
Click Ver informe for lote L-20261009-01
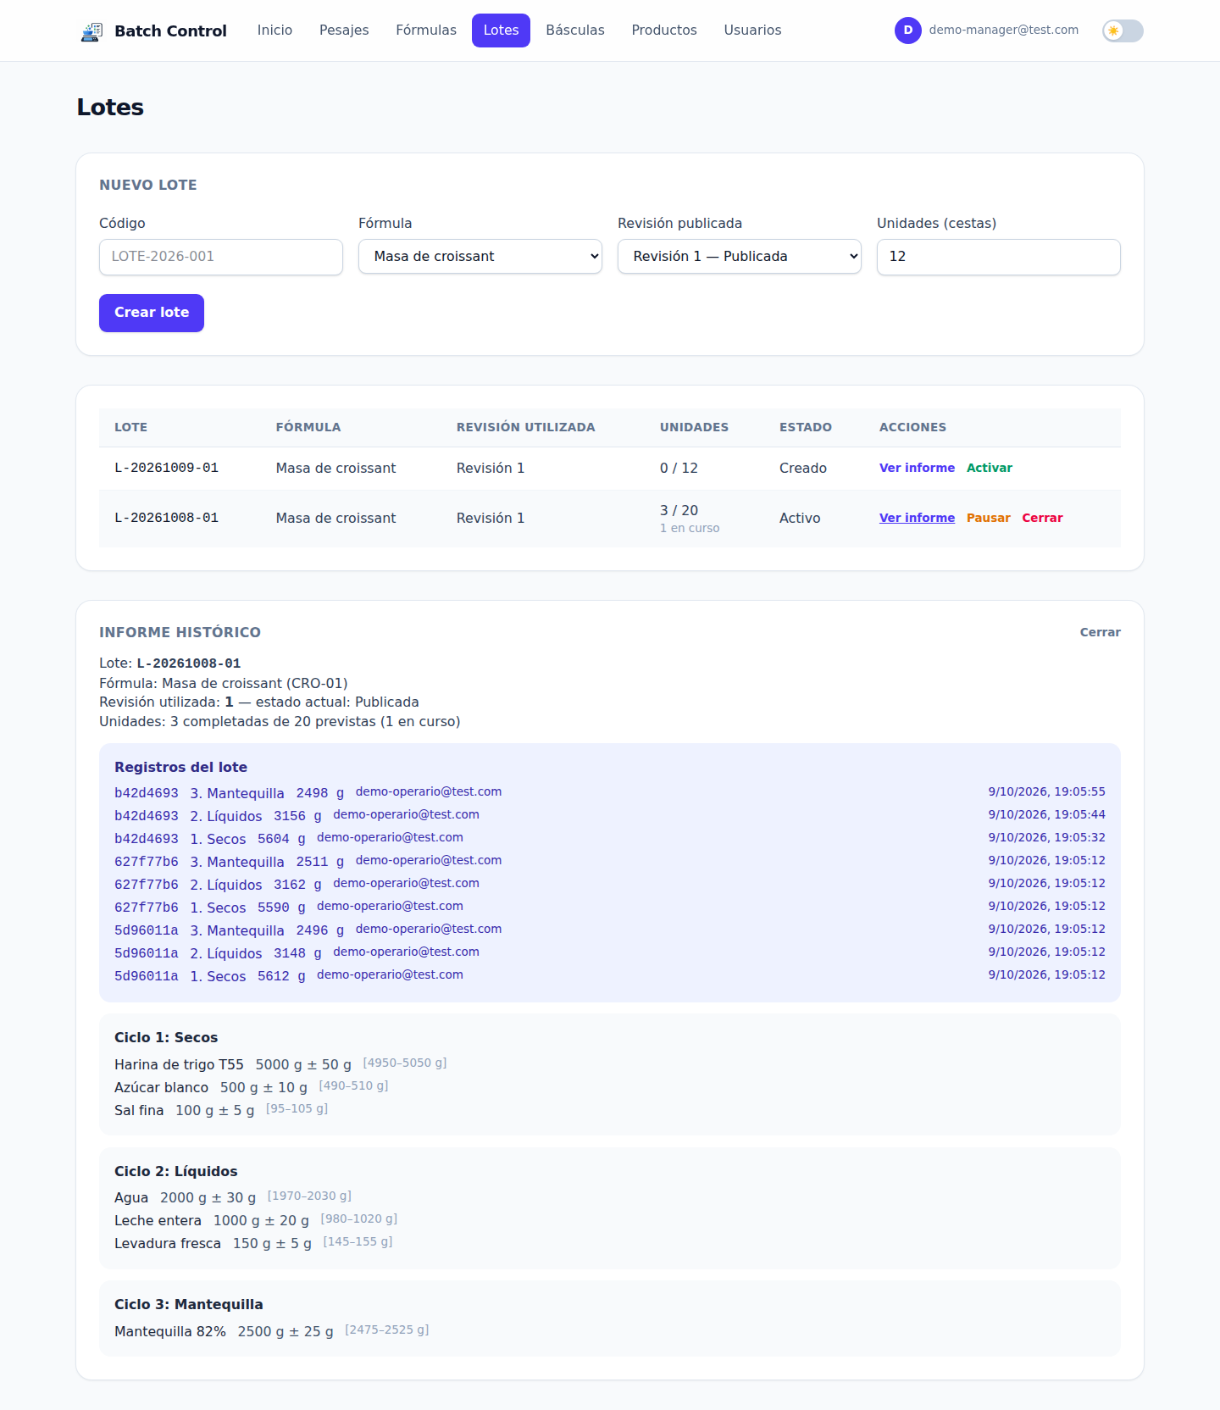coord(917,468)
